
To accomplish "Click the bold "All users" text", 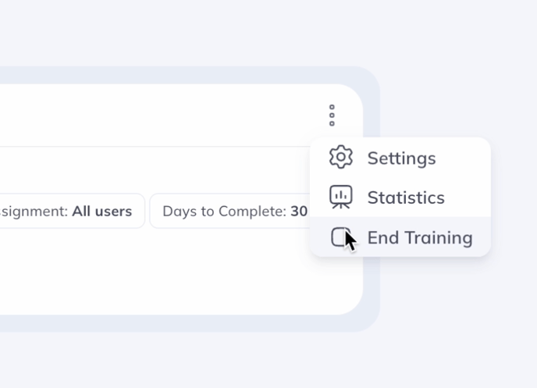I will tap(101, 211).
